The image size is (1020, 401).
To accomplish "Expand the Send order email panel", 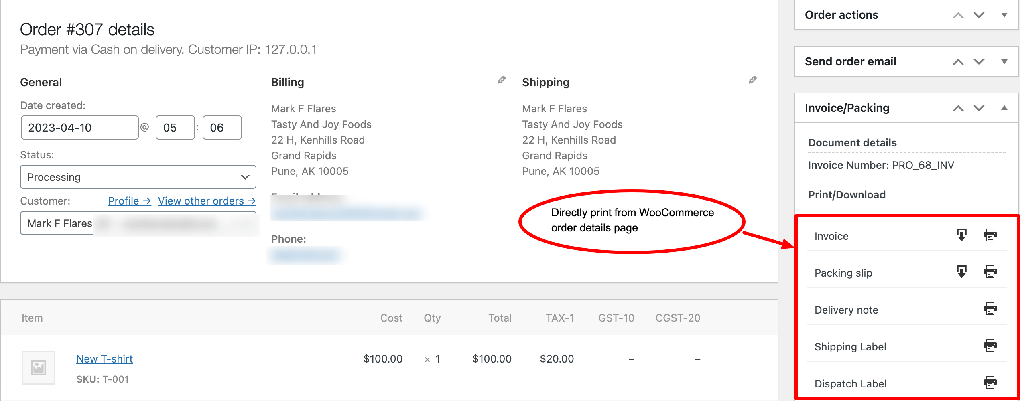I will click(1004, 62).
